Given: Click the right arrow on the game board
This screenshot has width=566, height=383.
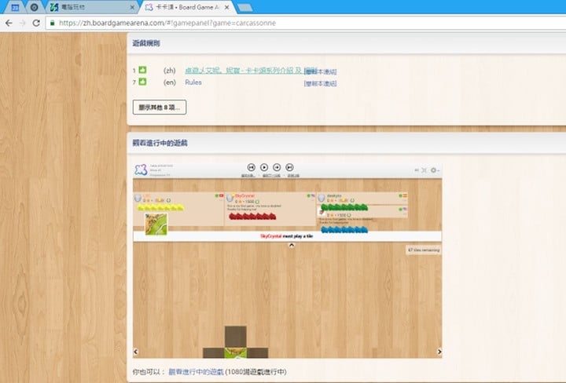Looking at the screenshot, I should click(x=439, y=352).
